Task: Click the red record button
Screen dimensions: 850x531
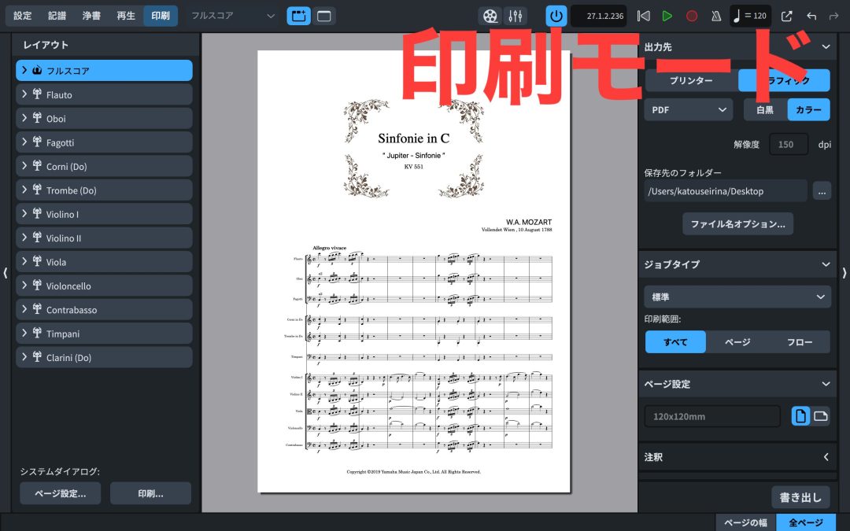Action: click(x=692, y=16)
